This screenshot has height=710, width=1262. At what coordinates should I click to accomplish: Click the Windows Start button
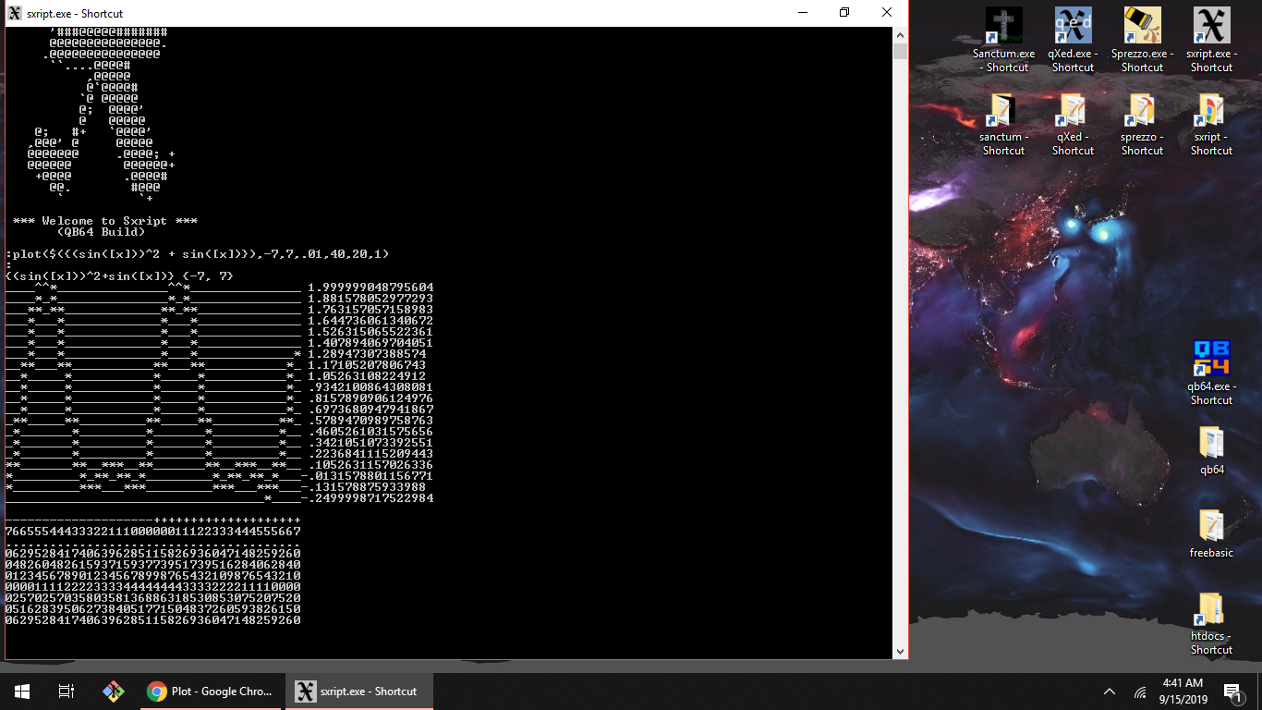coord(21,692)
